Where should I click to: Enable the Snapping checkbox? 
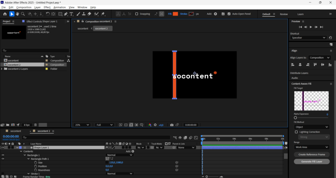coord(136,14)
